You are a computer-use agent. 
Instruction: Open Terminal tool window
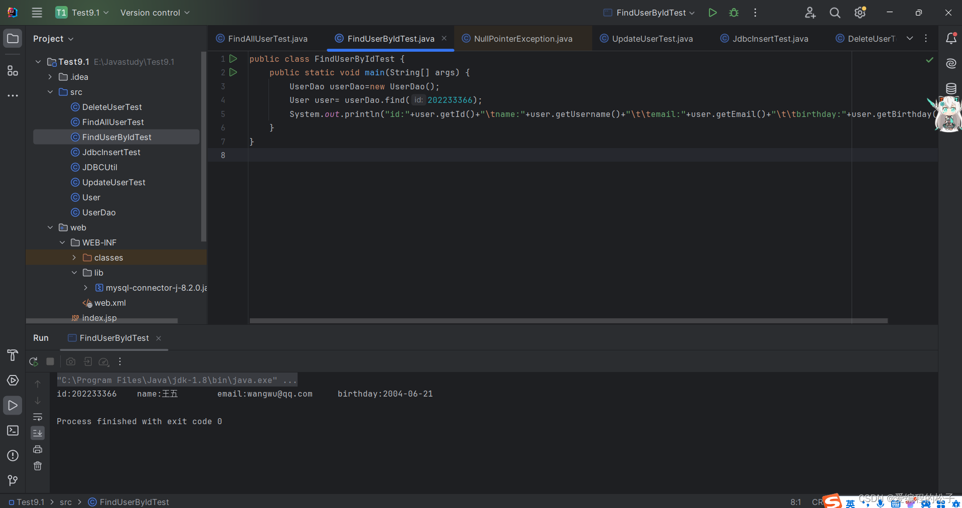click(x=13, y=431)
